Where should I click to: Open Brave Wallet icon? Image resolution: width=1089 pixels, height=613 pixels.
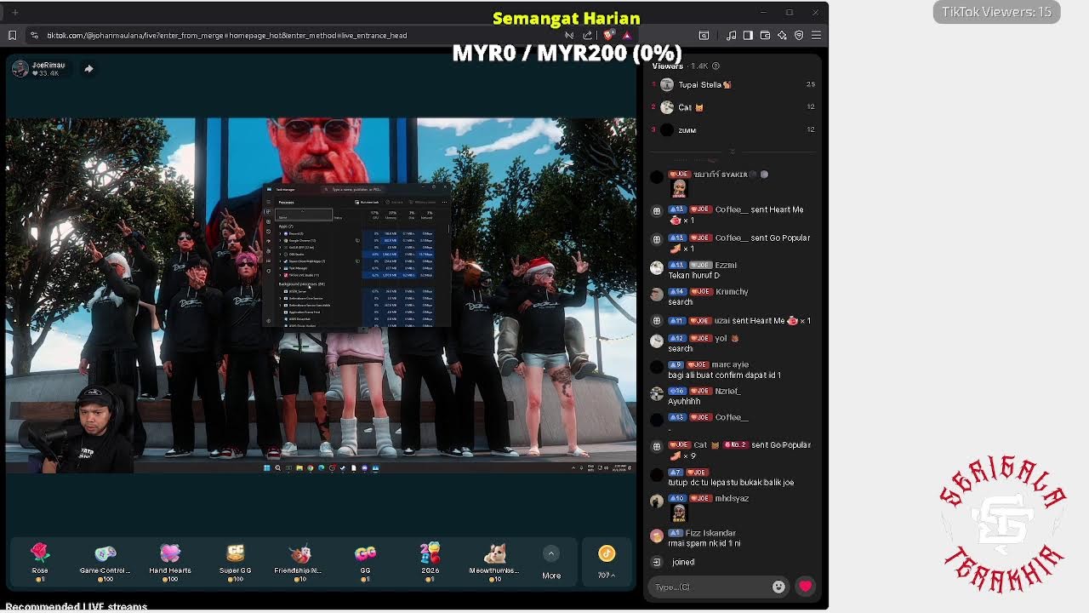tap(765, 35)
